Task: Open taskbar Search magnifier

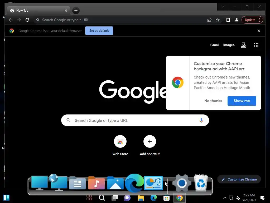Action: coord(102,198)
